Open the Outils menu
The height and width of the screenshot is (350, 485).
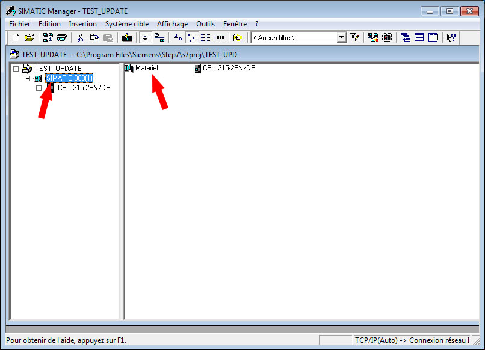(205, 24)
